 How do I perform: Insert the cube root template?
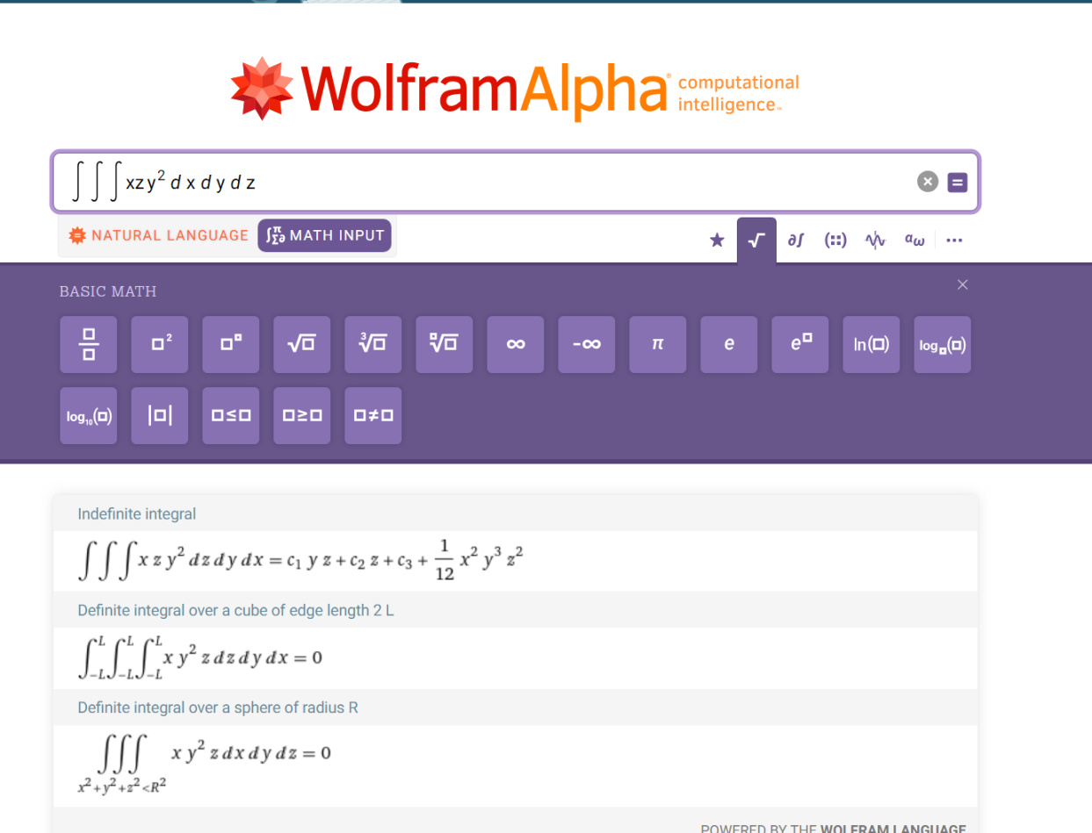(373, 345)
